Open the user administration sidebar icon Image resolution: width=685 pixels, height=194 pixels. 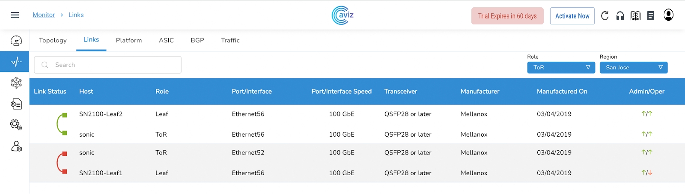(x=16, y=147)
